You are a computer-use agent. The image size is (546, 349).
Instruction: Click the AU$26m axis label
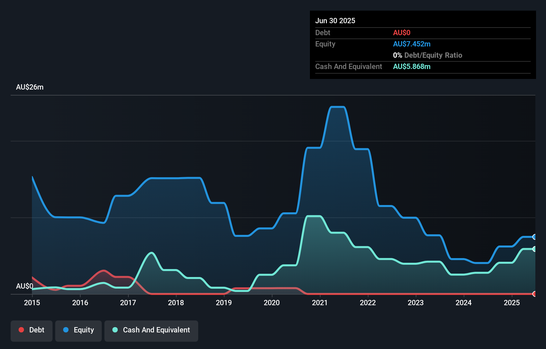[x=30, y=87]
